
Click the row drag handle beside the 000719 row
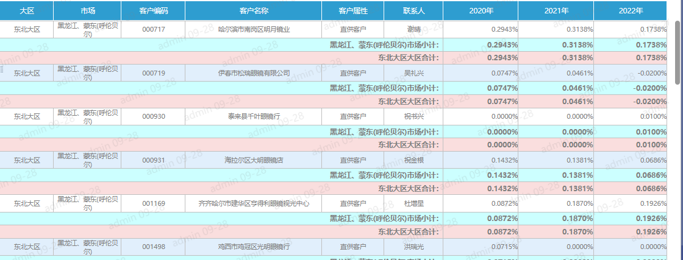pyautogui.click(x=2, y=69)
